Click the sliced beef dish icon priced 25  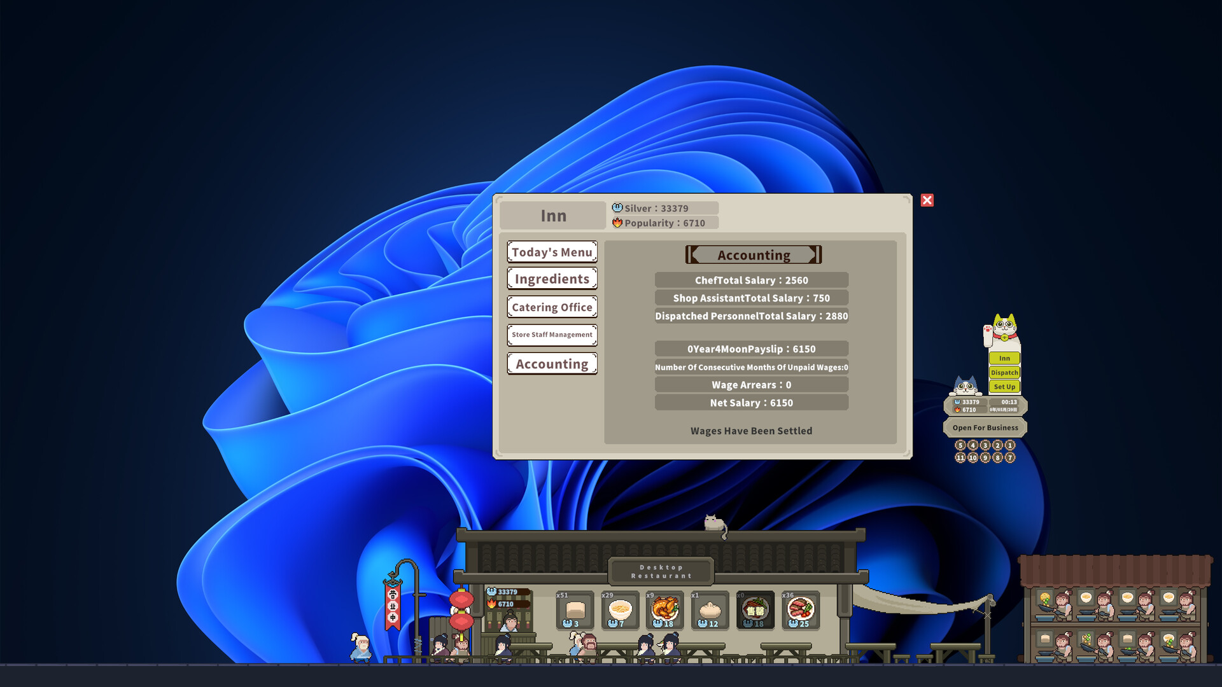point(801,609)
